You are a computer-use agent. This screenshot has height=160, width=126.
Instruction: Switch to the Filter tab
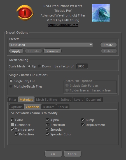13,100
